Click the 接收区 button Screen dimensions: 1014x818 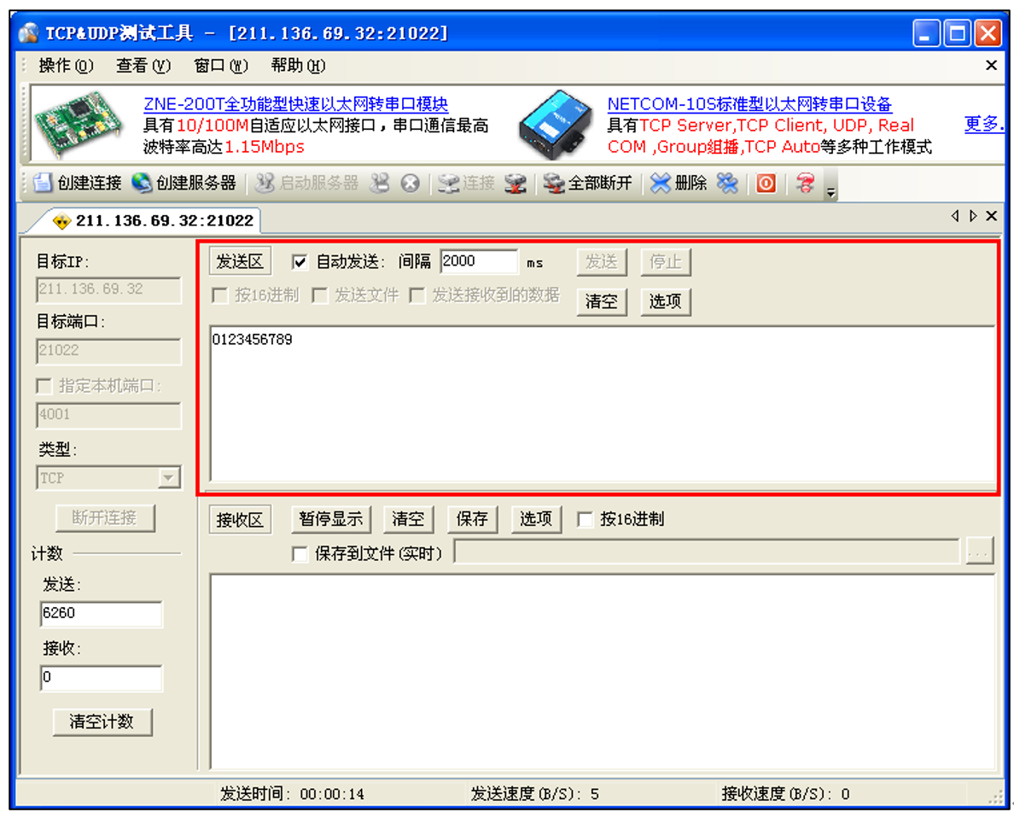coord(240,520)
